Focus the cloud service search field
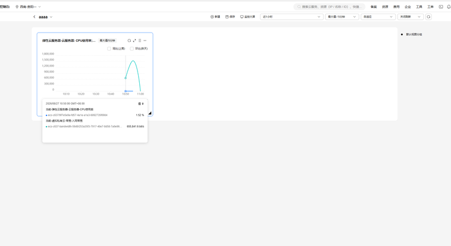Viewport: 451px width, 246px height. tap(329, 7)
